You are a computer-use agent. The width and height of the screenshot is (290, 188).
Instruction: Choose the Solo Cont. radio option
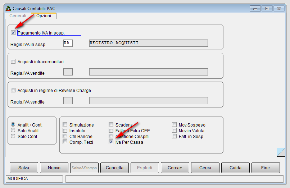(13, 136)
